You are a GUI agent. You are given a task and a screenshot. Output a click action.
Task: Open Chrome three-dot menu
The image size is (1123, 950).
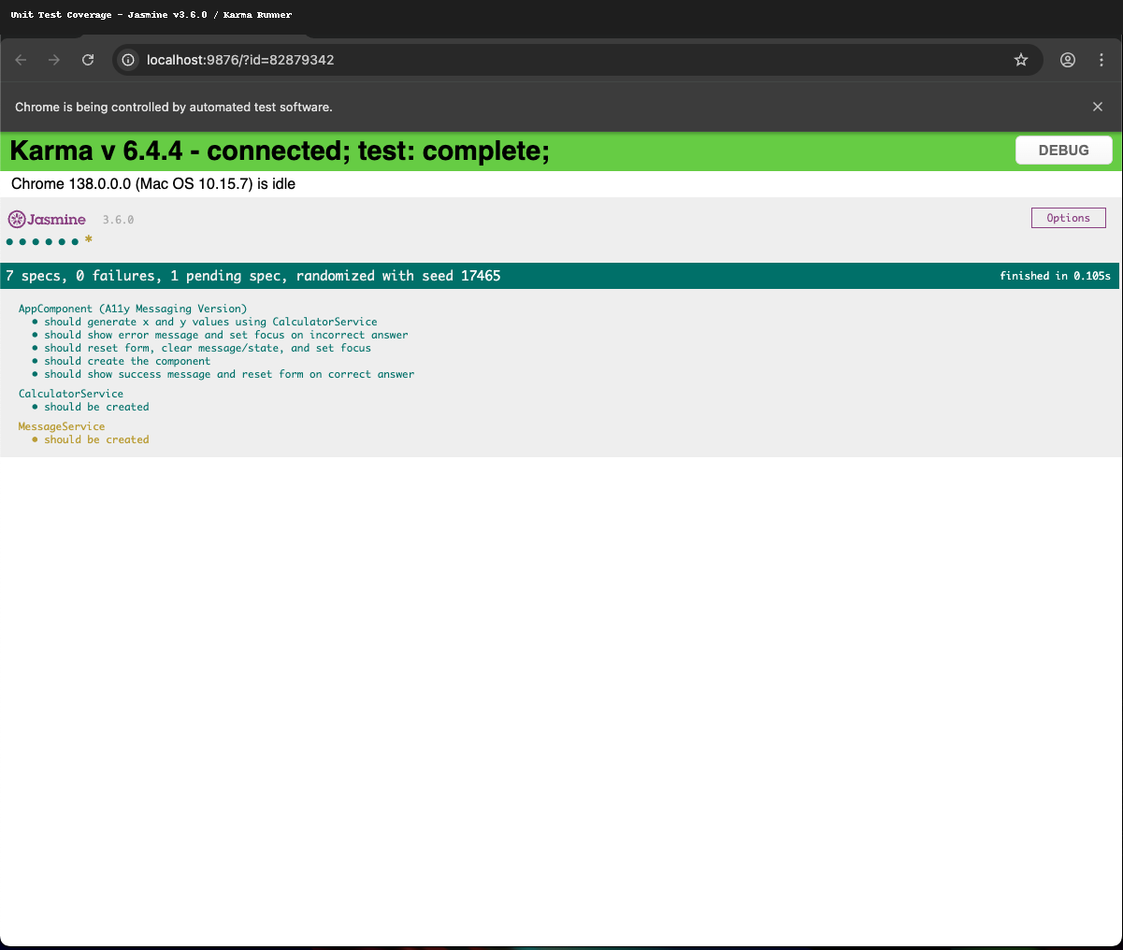tap(1101, 60)
